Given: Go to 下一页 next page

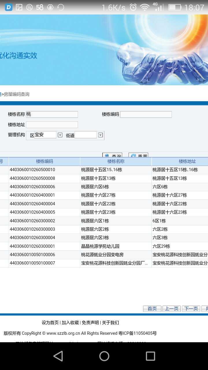Looking at the screenshot, I should click(x=191, y=309).
